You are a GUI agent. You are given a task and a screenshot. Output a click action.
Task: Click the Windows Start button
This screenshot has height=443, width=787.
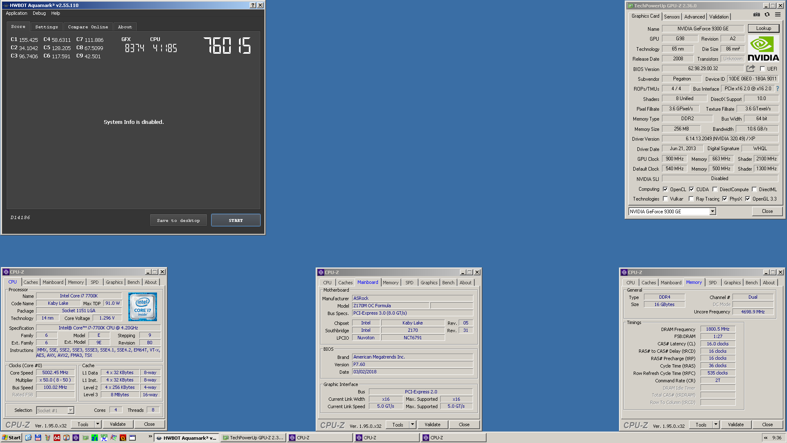tap(11, 438)
